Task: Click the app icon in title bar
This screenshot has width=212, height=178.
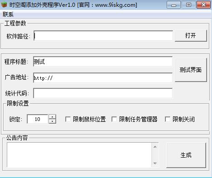Action: point(4,5)
